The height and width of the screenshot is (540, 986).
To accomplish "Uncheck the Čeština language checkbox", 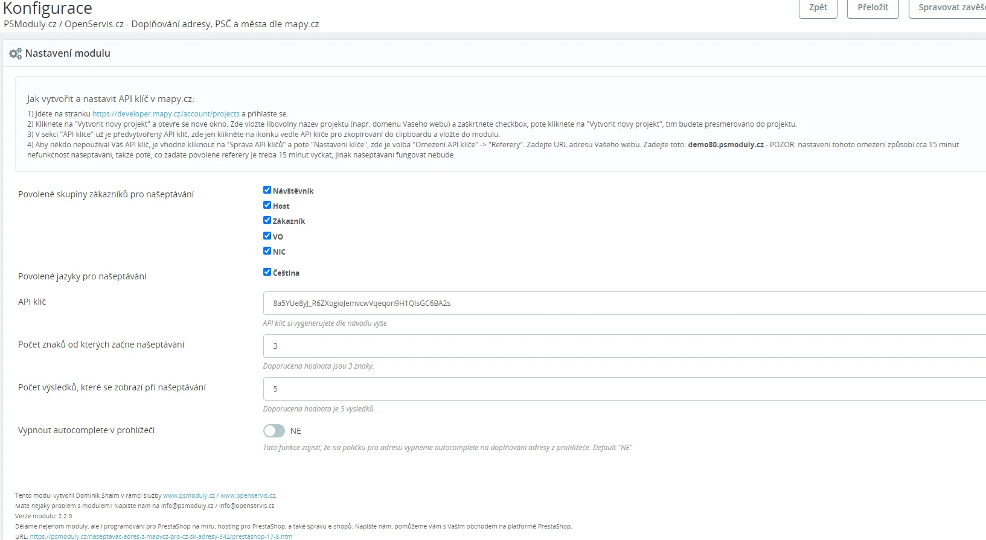I will tap(267, 272).
